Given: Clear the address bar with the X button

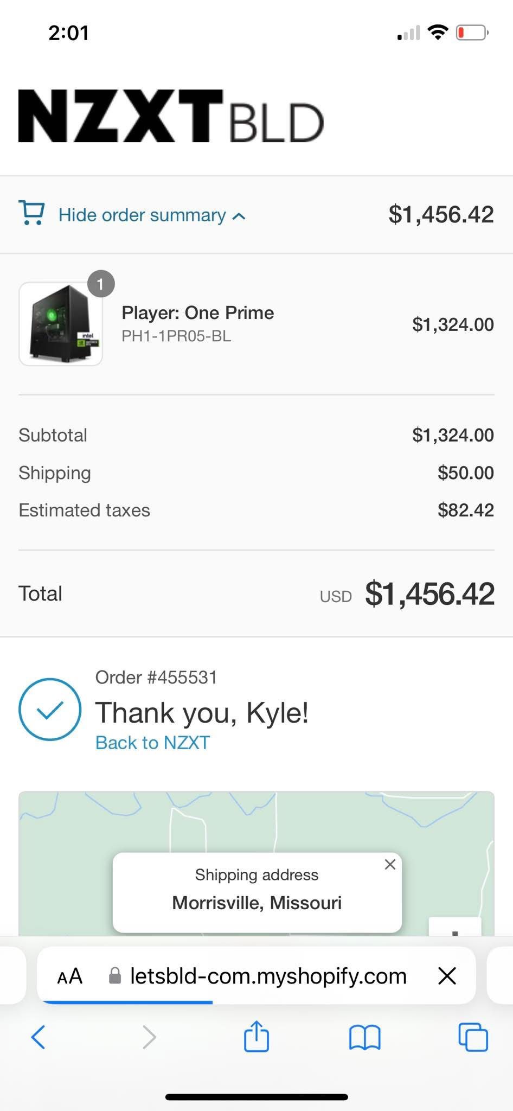Looking at the screenshot, I should (x=446, y=976).
